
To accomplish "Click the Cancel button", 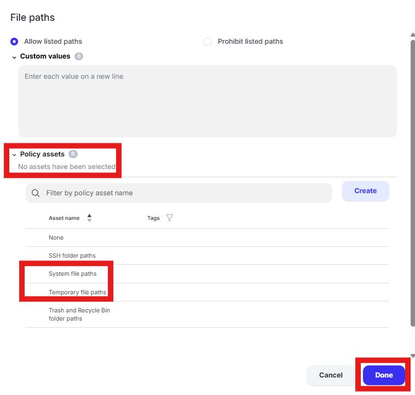I will 331,375.
